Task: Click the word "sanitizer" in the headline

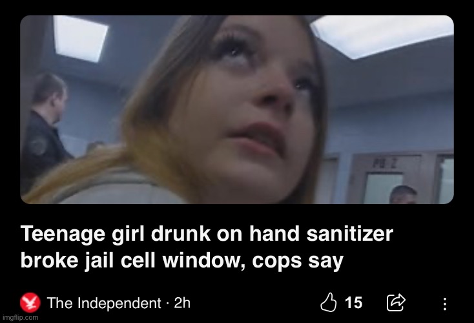Action: tap(350, 234)
